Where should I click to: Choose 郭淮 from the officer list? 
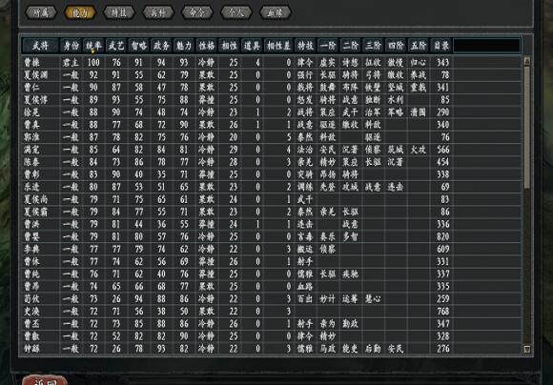[x=271, y=137]
